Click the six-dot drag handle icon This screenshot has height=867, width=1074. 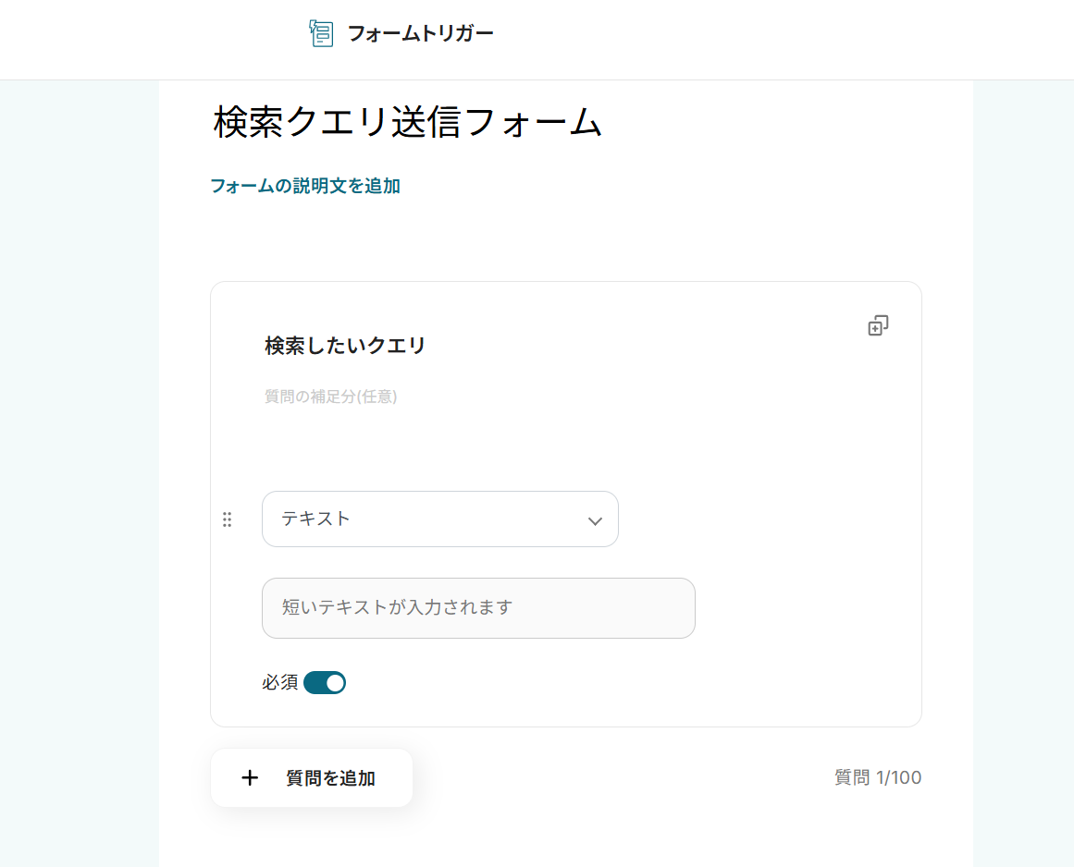(228, 519)
